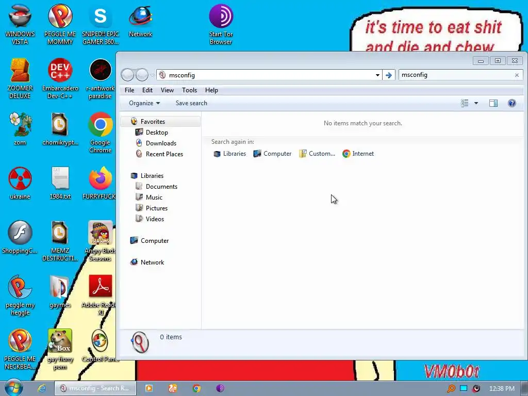The height and width of the screenshot is (396, 528).
Task: Open the Adobe Reader XI icon
Action: tap(101, 295)
